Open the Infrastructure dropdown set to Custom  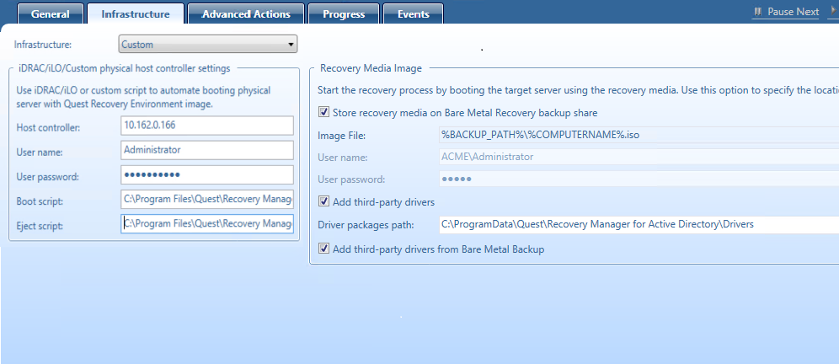(x=207, y=44)
